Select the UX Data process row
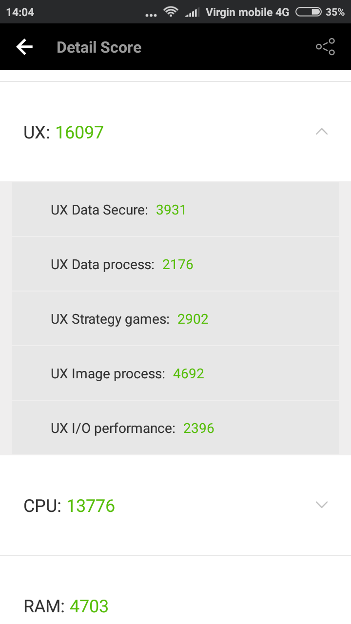Viewport: 351px width, 624px height. pos(175,264)
